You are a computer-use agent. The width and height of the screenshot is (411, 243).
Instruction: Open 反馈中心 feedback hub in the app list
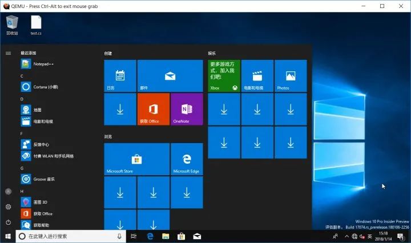pos(59,144)
